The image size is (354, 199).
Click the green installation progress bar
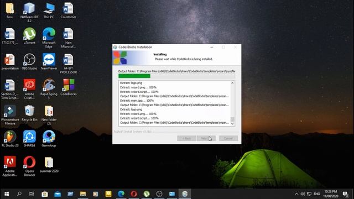[176, 76]
